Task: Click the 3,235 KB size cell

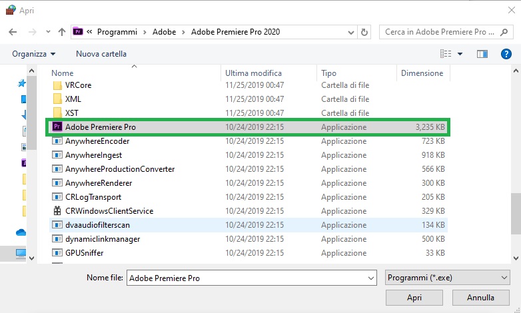Action: pos(430,127)
